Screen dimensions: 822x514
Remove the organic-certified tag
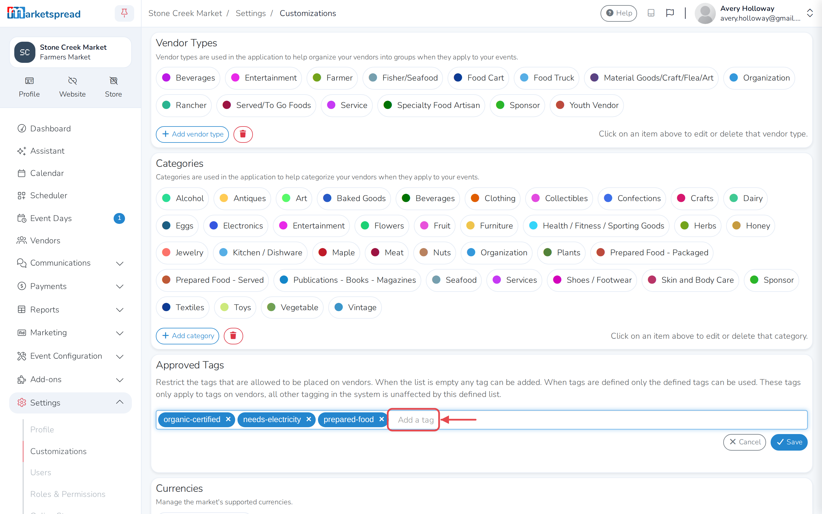pyautogui.click(x=228, y=419)
